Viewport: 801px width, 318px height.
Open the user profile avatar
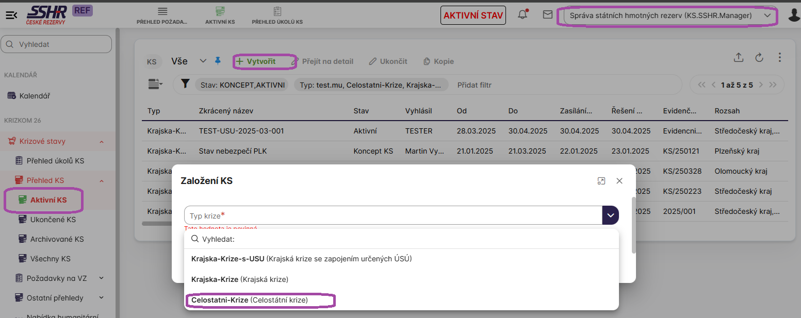pos(794,15)
